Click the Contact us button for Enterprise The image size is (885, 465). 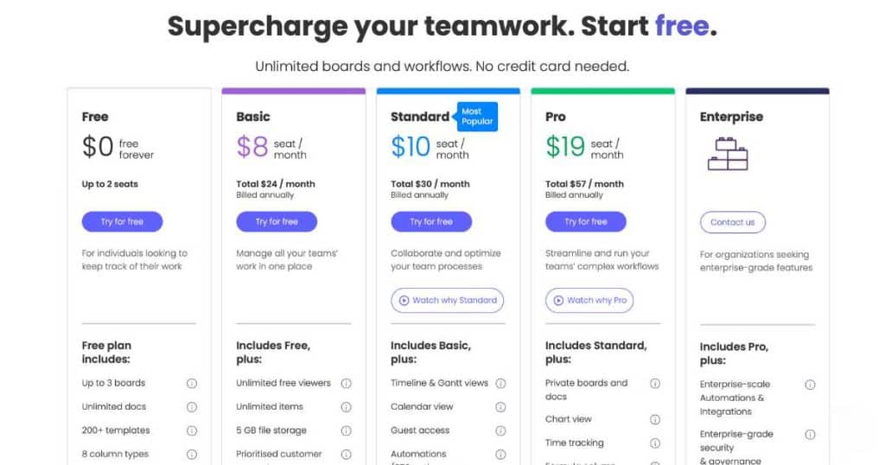(x=733, y=222)
